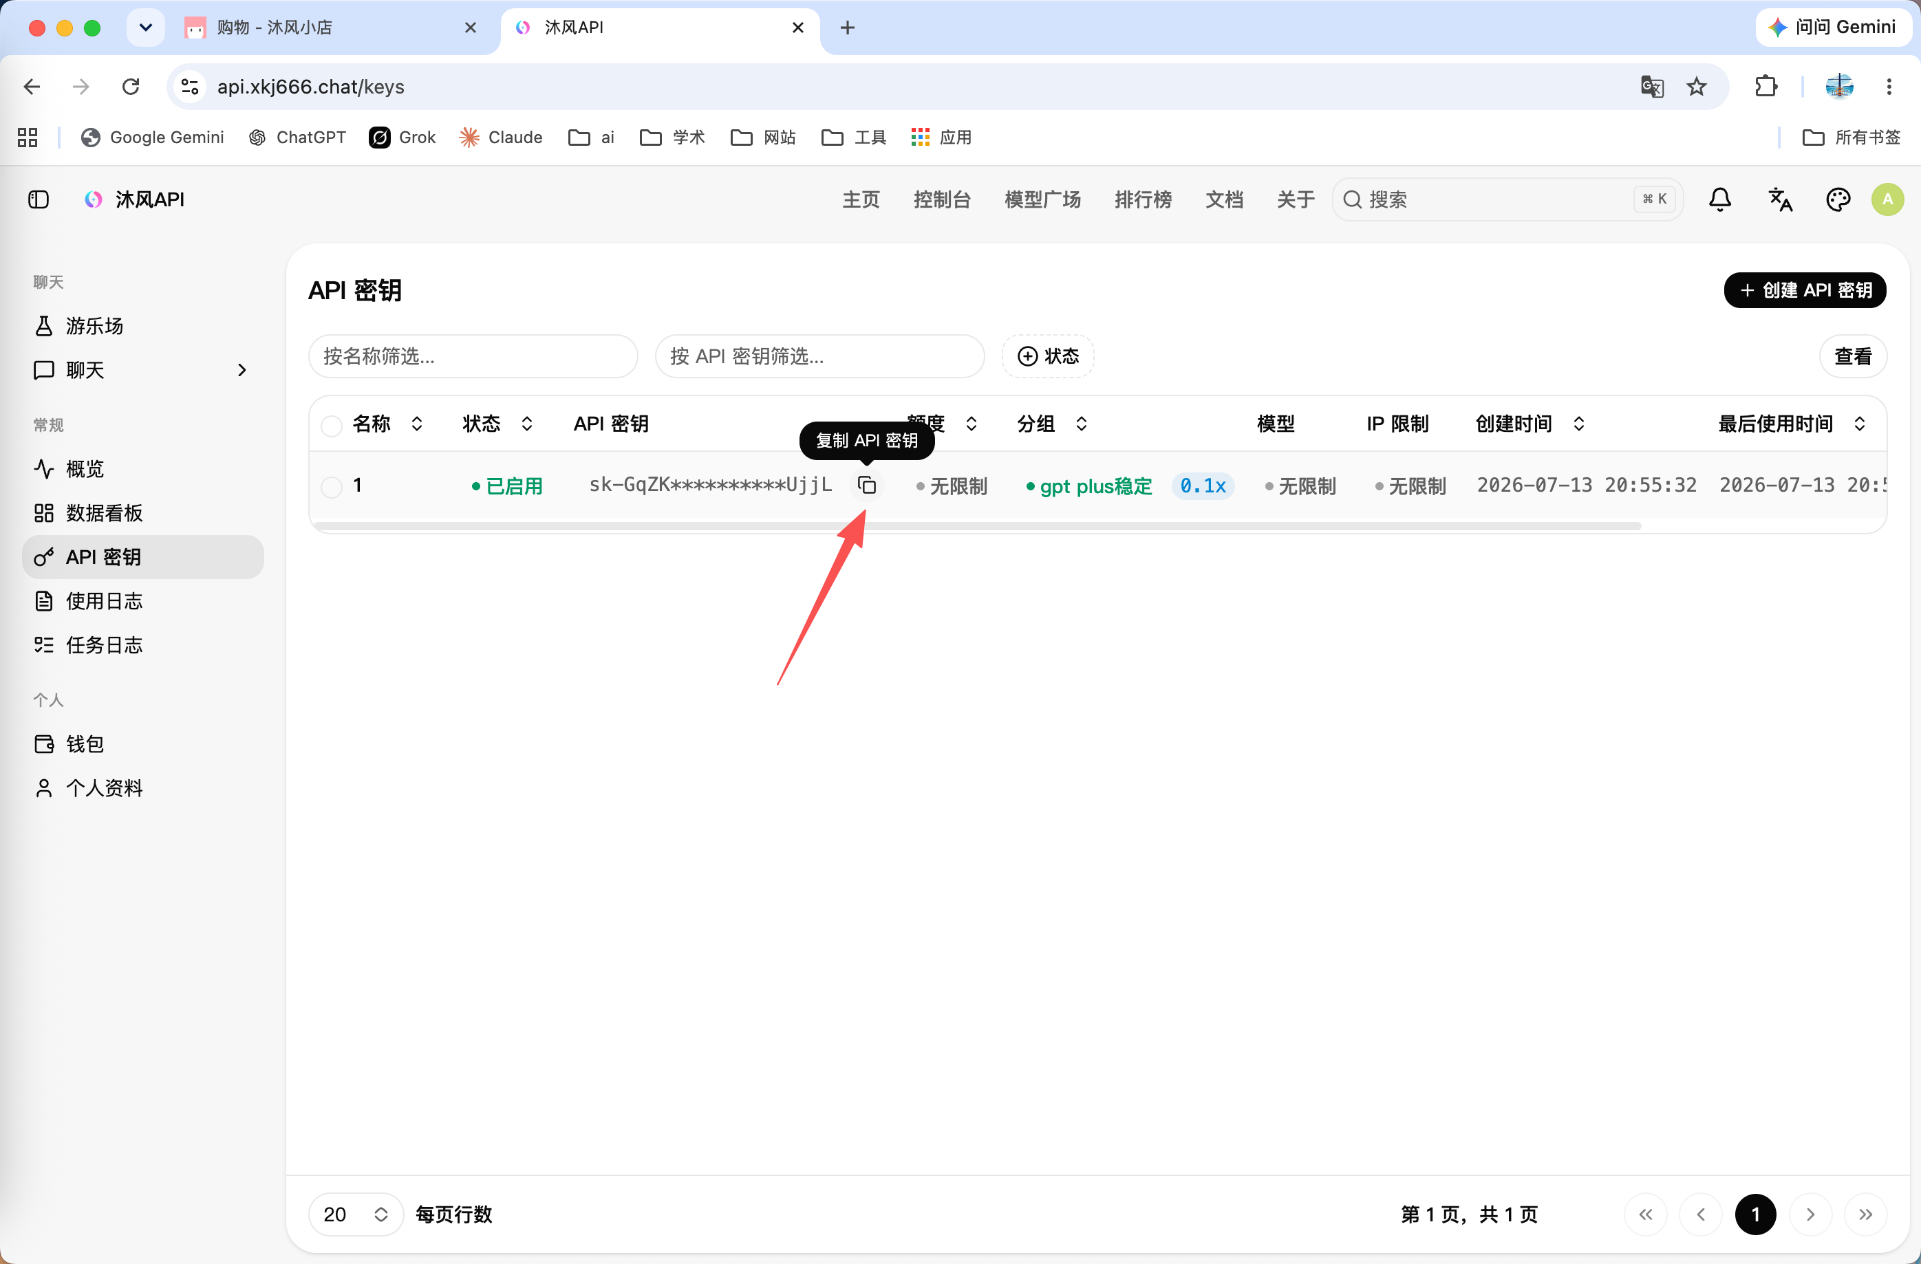Screen dimensions: 1921x1264
Task: Go to the next page arrow
Action: (1810, 1214)
